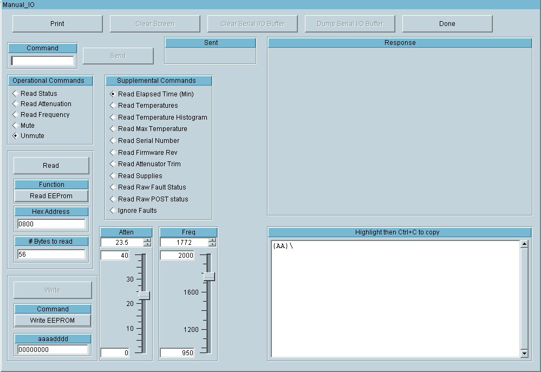Click the Print button
The height and width of the screenshot is (372, 541).
[57, 24]
